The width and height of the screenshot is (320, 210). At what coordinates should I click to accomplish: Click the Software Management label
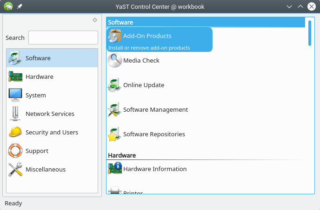coord(155,110)
